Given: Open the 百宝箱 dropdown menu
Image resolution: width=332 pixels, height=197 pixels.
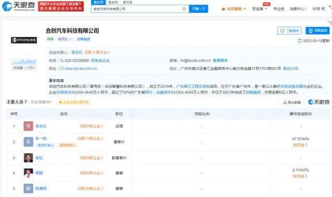Looking at the screenshot, I should 259,9.
